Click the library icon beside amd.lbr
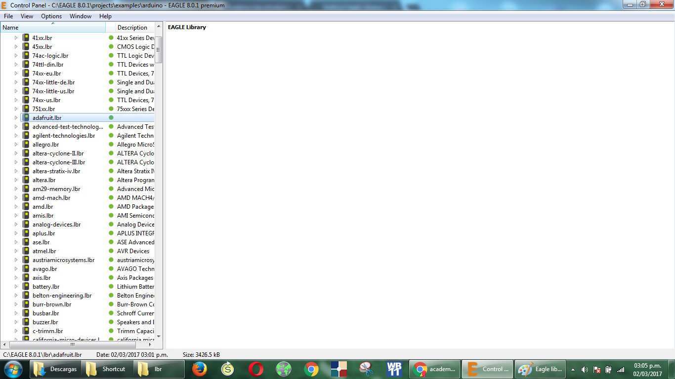 (x=26, y=206)
